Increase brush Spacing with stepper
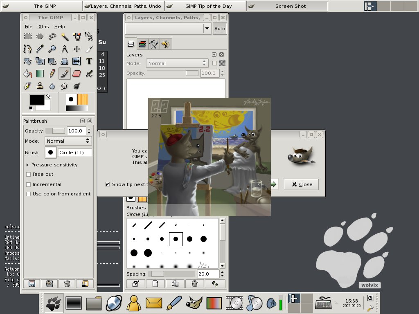Screen dimensions: 419x314 coord(222,272)
